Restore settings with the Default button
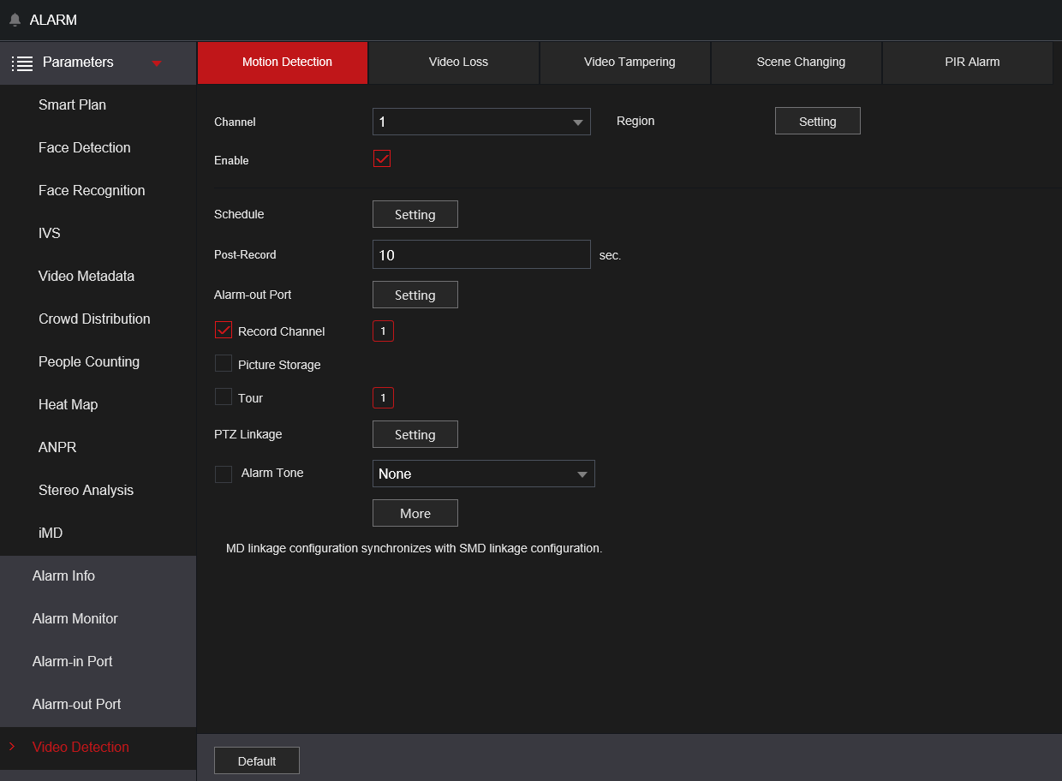This screenshot has height=781, width=1062. click(x=257, y=760)
